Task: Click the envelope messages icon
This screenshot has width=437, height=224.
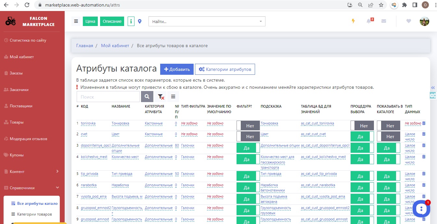Action: click(384, 21)
